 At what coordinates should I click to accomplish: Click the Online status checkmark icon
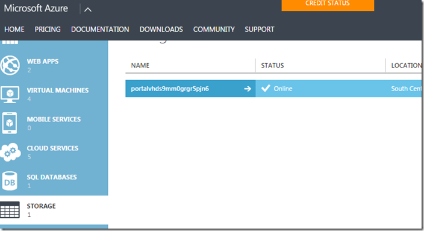(266, 88)
